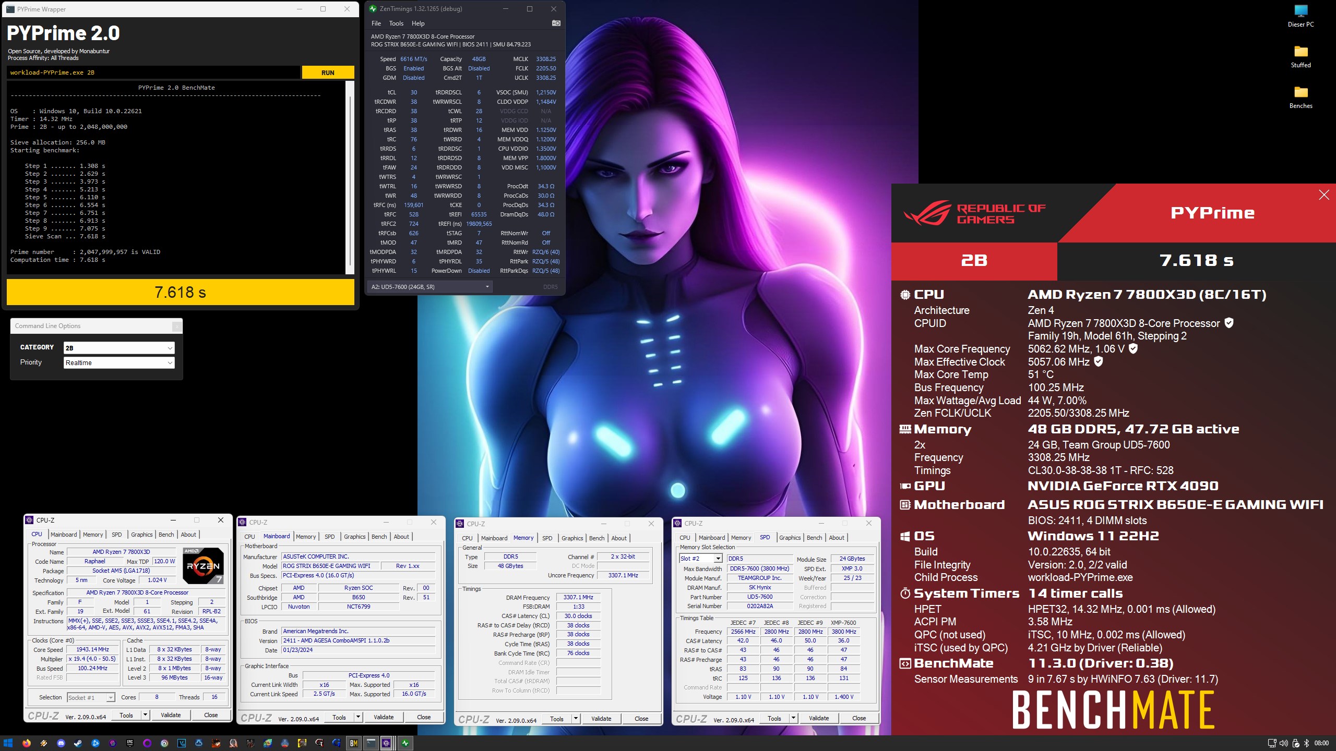This screenshot has width=1336, height=751.
Task: Open the Vegas V18 taskbar icon
Action: pos(182,743)
